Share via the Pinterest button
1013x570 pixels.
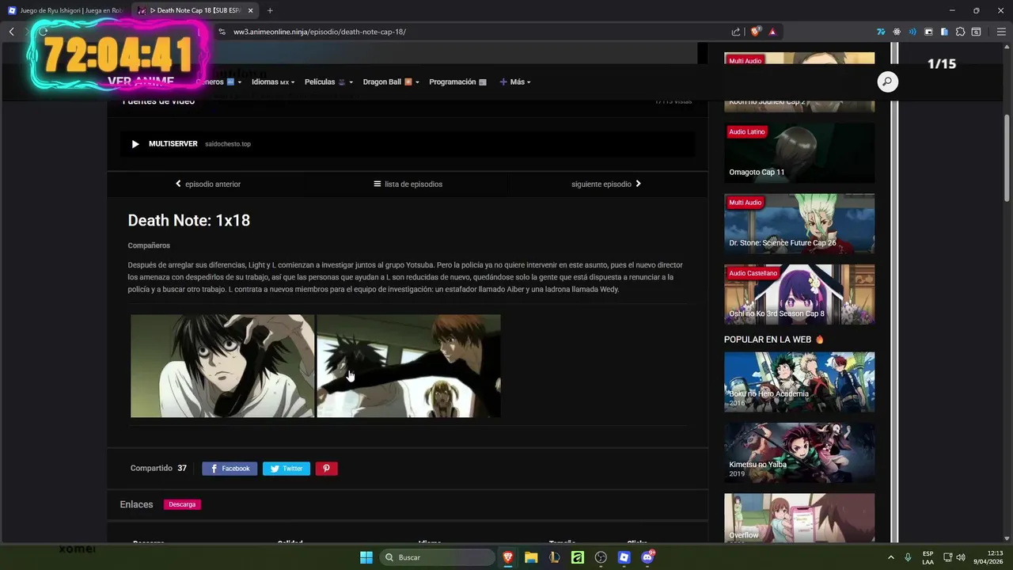[x=327, y=469]
